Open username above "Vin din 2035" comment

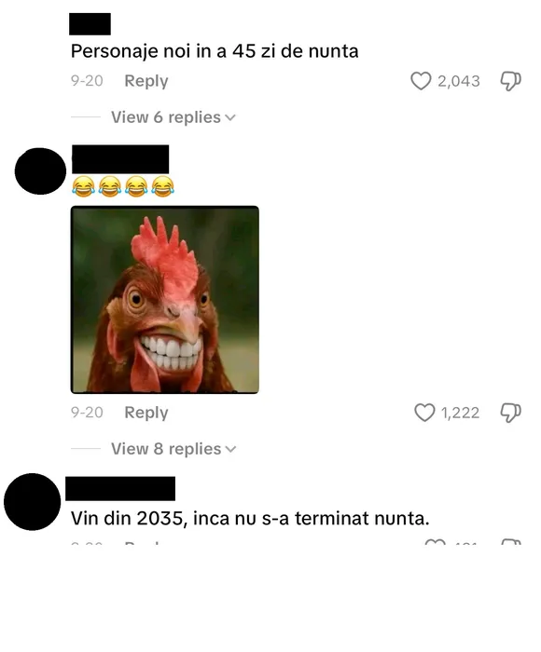[120, 489]
